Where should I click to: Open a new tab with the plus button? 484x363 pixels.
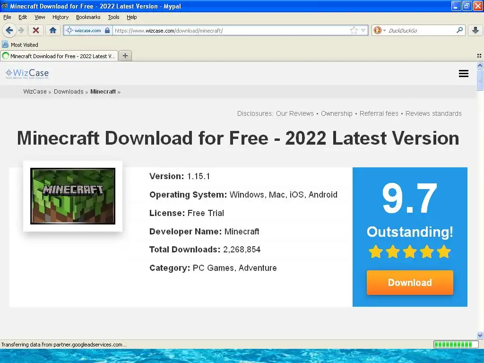pyautogui.click(x=125, y=56)
